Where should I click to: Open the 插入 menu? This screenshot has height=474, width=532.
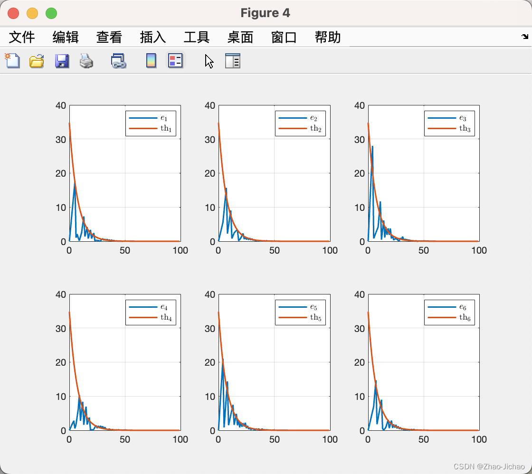point(153,37)
